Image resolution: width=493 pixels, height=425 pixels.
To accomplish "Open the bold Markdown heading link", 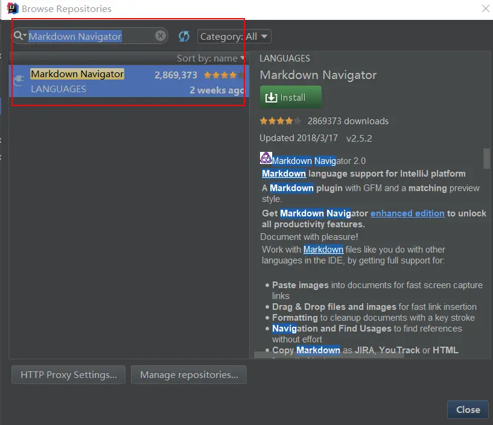I will [284, 174].
